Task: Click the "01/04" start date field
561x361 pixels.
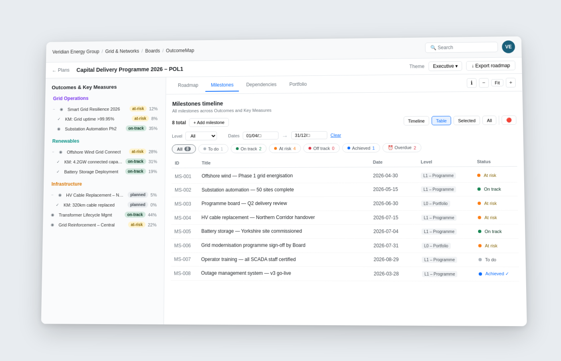Action: [260, 135]
